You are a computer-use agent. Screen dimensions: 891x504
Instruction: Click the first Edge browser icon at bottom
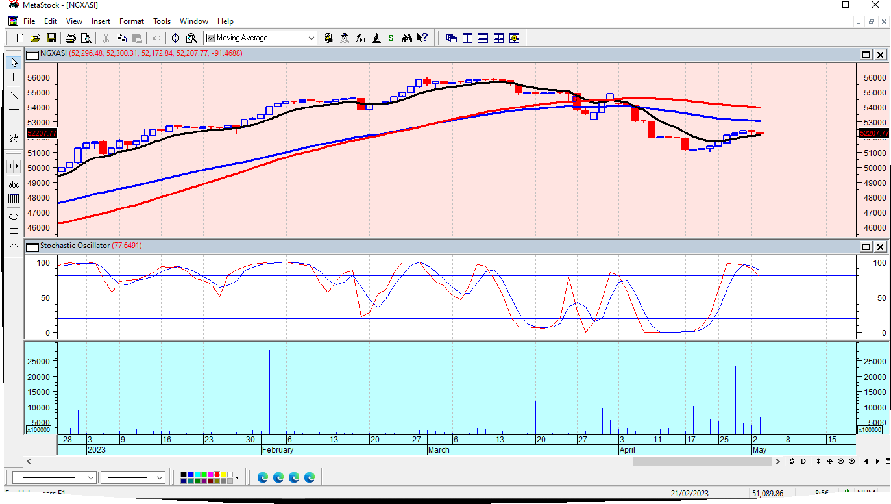(x=263, y=477)
